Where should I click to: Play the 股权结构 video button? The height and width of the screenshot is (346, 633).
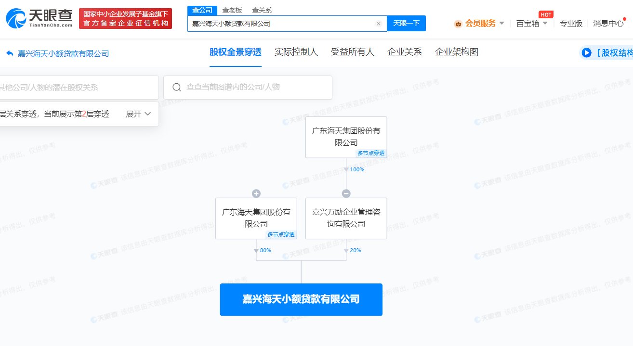(x=586, y=53)
